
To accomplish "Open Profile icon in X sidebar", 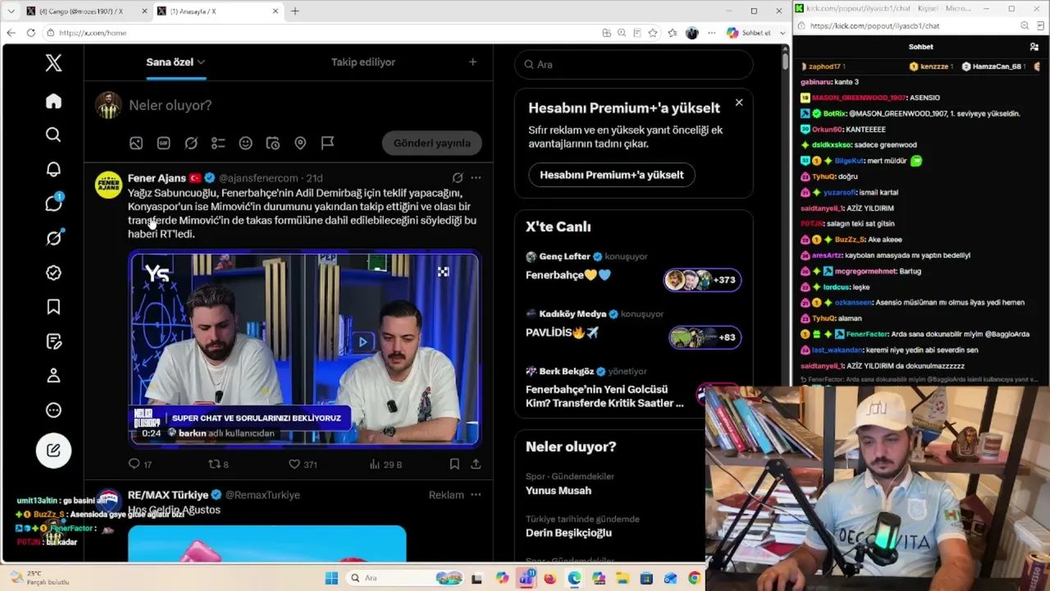I will [x=53, y=376].
